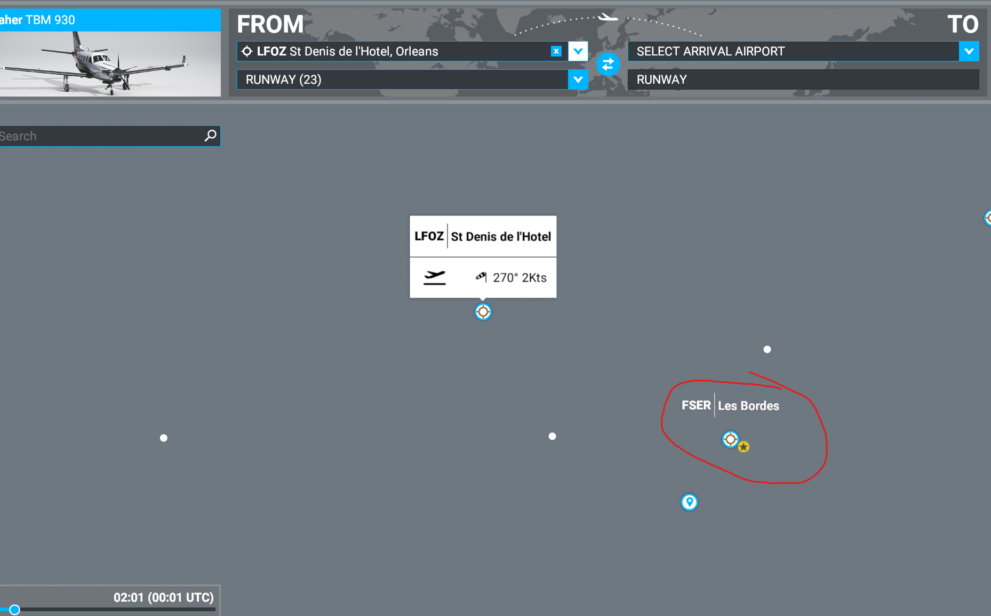The width and height of the screenshot is (991, 616).
Task: Click the partially visible airport marker at right edge
Action: 988,218
